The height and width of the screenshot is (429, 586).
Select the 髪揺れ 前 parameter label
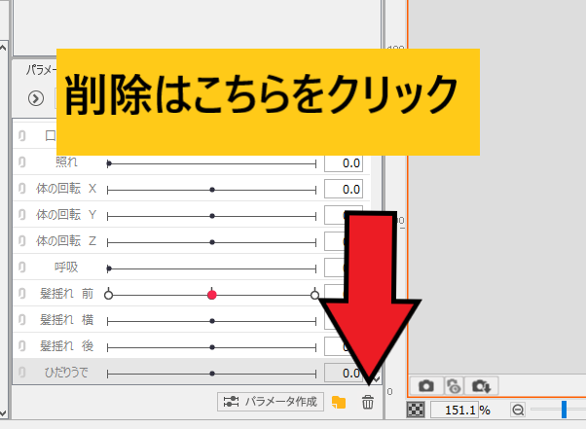coord(66,294)
